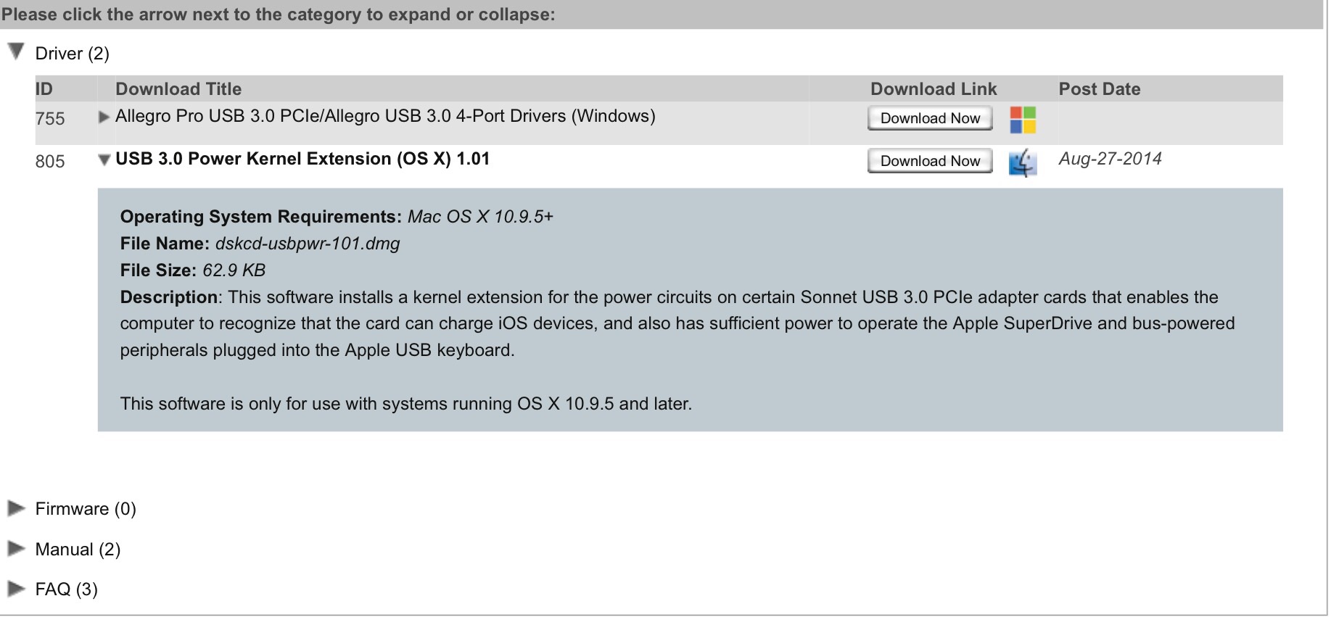Viewport: 1331px width, 617px height.
Task: Expand the FAQ category arrow
Action: tap(16, 589)
